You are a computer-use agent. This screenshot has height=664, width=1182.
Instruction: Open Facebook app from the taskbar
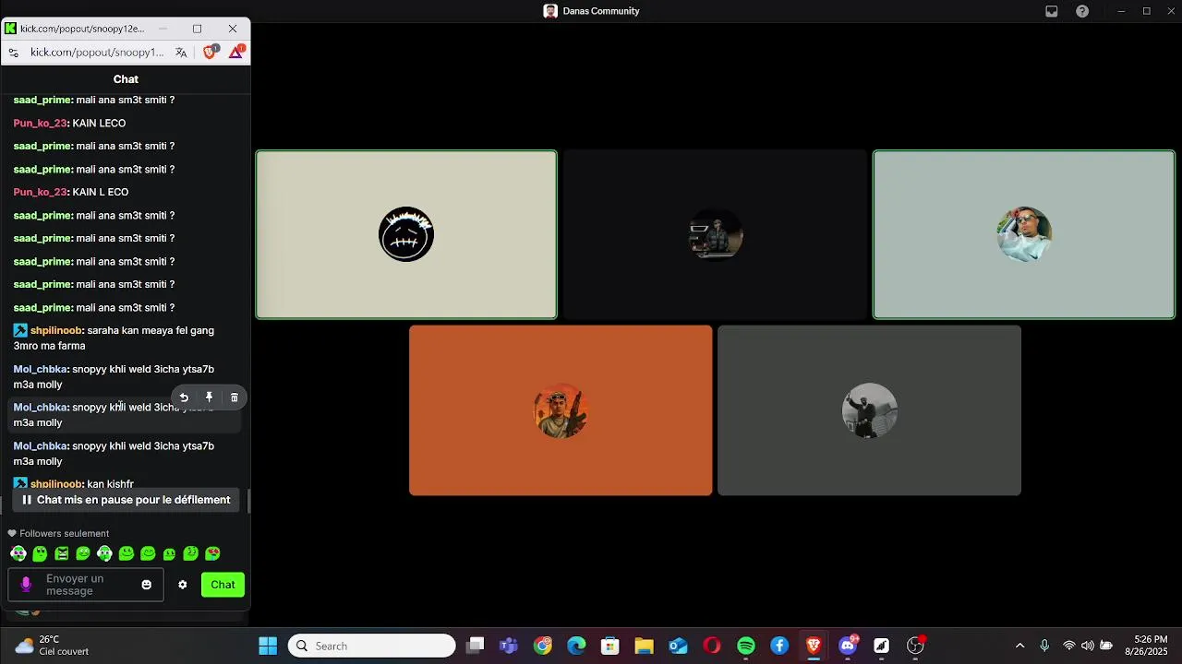[x=779, y=646]
